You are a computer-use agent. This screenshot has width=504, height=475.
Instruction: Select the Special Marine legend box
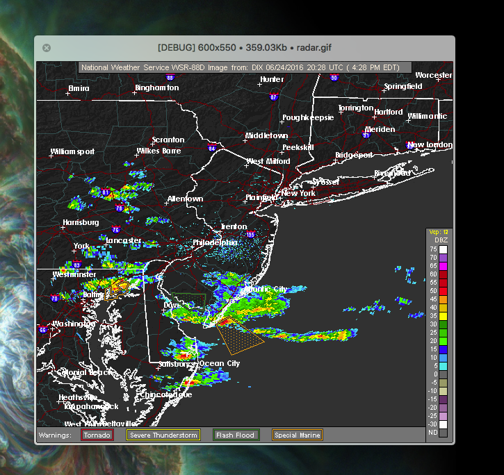coord(297,435)
